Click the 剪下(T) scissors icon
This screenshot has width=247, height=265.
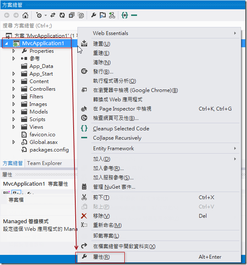point(84,197)
